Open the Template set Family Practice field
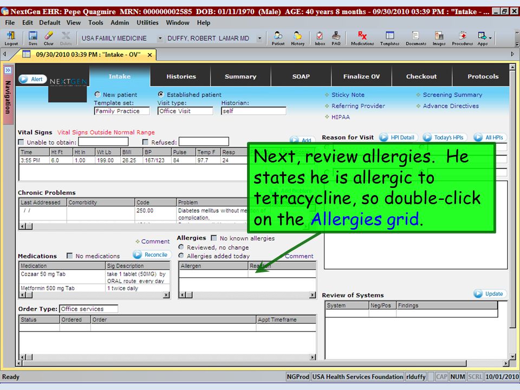 [122, 111]
